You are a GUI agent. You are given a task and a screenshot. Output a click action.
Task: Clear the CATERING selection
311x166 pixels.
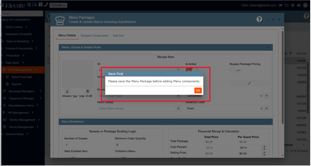[x=261, y=96]
